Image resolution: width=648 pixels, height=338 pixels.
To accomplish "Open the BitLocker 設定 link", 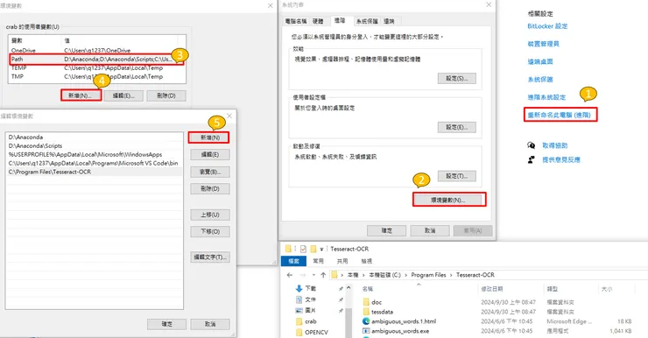I will pyautogui.click(x=547, y=26).
